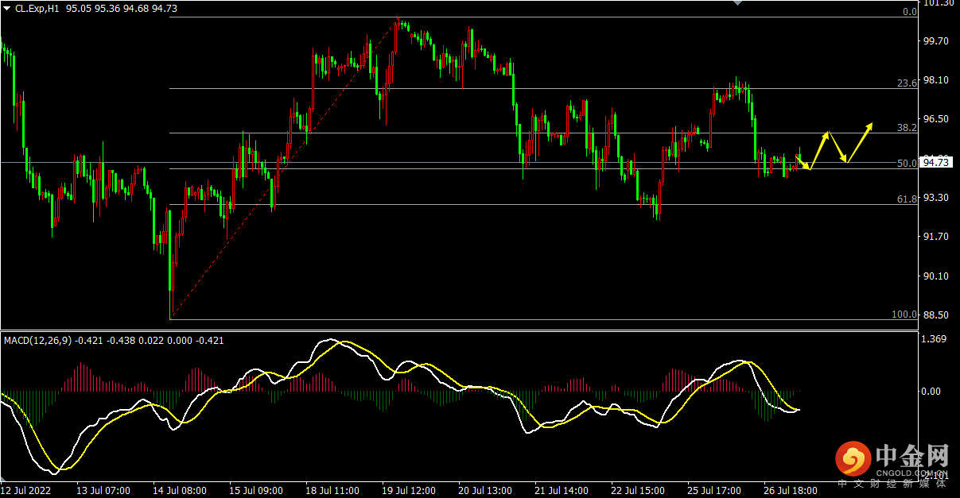Click the 26 Jul 18:00 time label
The width and height of the screenshot is (960, 498).
pyautogui.click(x=791, y=491)
